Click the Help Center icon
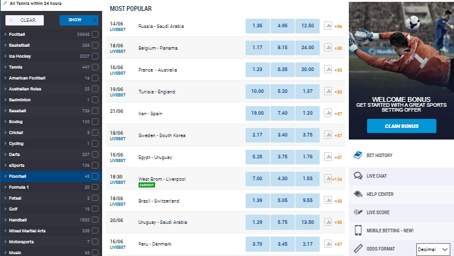 358,194
